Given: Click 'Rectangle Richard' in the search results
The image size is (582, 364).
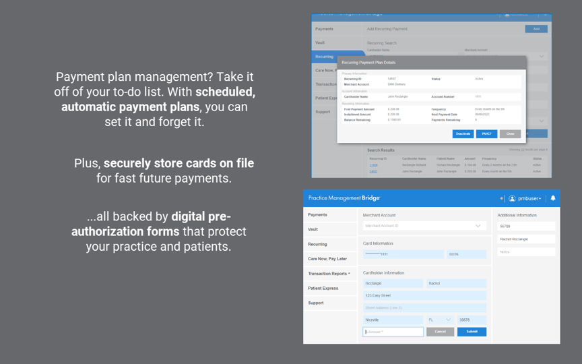Looking at the screenshot, I should pyautogui.click(x=414, y=165).
